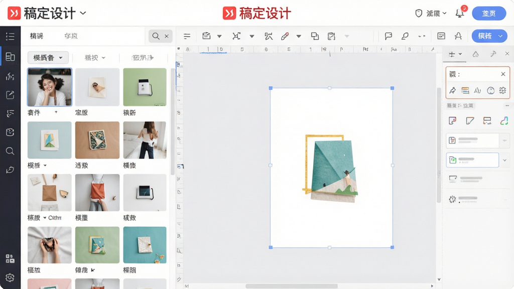The image size is (514, 289).
Task: Close the right side panel with the header X
Action: (507, 54)
